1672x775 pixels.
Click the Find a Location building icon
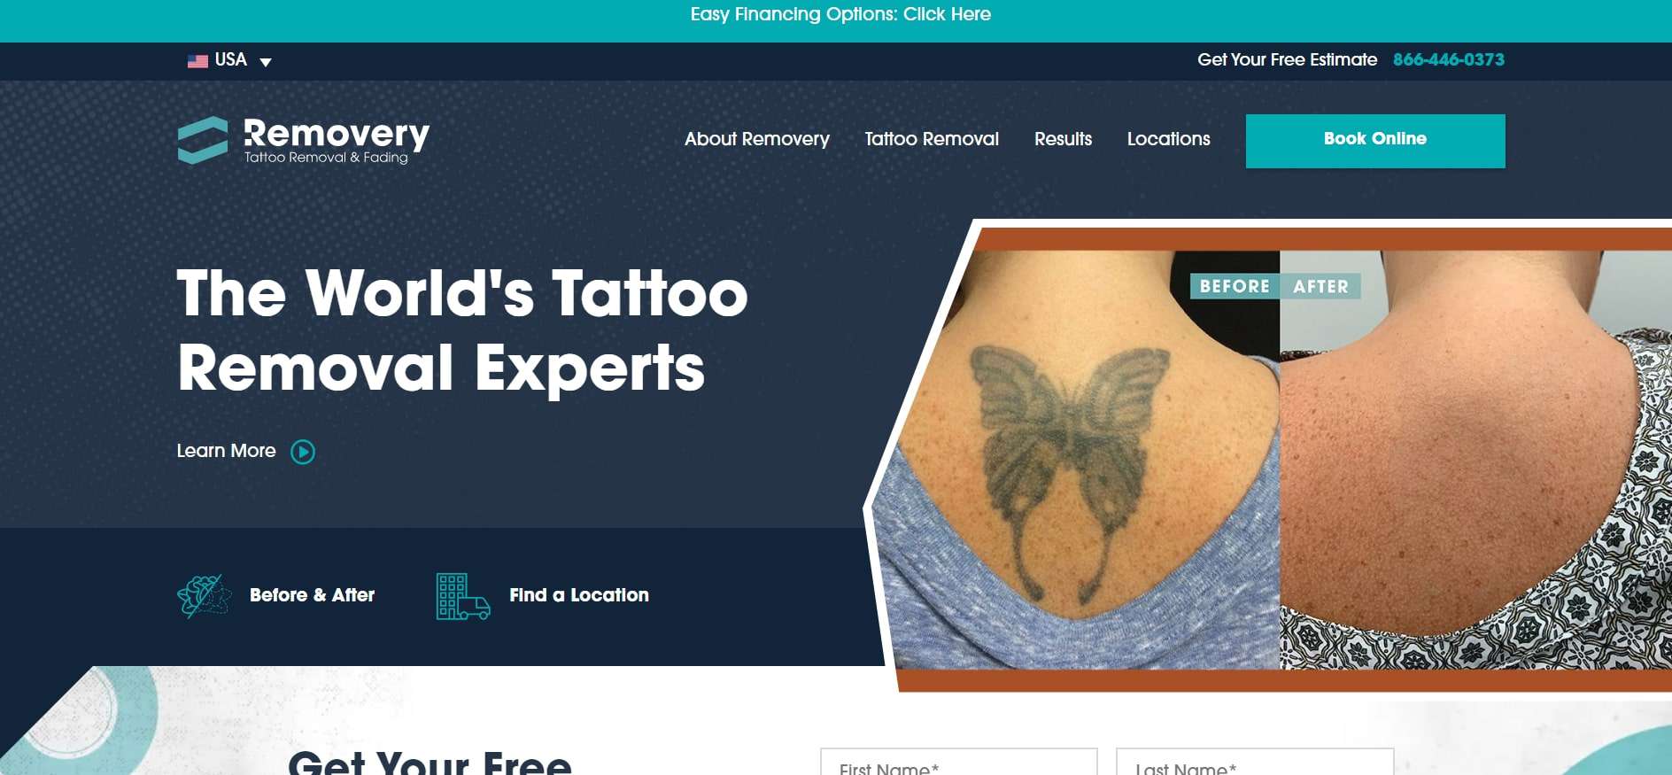coord(463,596)
